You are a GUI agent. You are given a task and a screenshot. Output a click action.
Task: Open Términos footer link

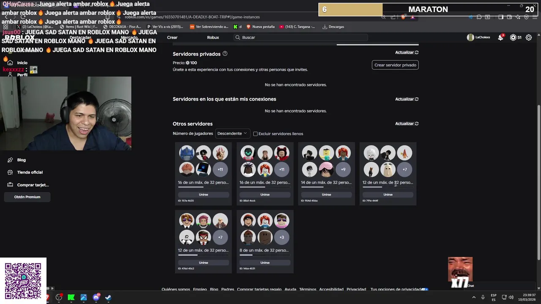308,289
